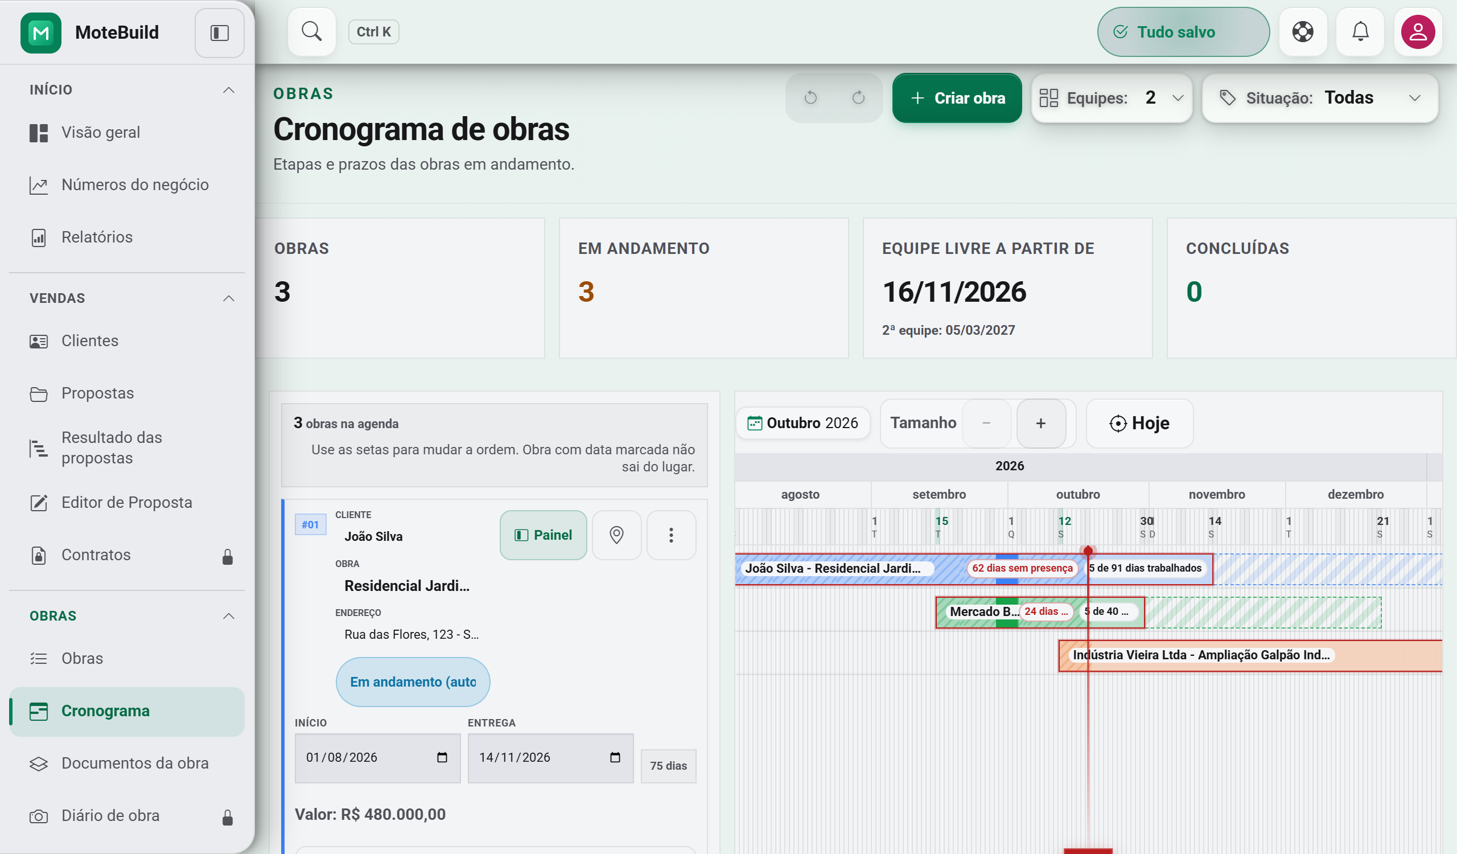The image size is (1457, 854).
Task: Open location pin for João Silva obra
Action: click(x=616, y=535)
